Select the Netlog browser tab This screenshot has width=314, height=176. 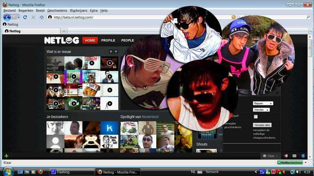pos(31,31)
